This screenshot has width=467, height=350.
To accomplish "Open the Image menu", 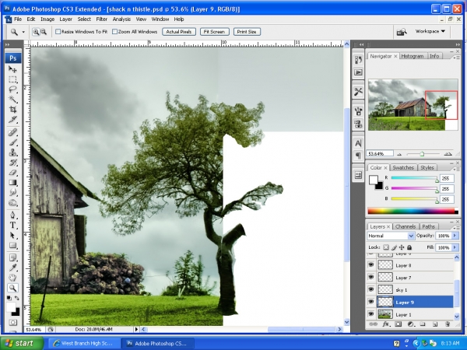I will 47,19.
